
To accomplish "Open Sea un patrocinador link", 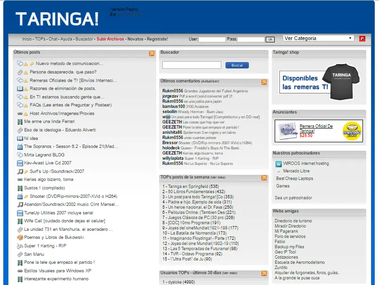I will point(293,198).
